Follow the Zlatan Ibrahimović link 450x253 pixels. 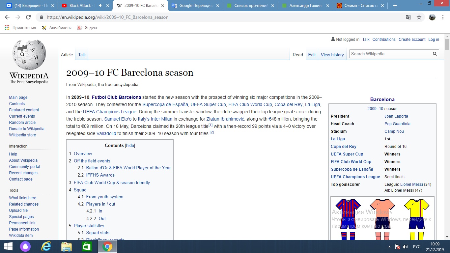[x=225, y=119]
